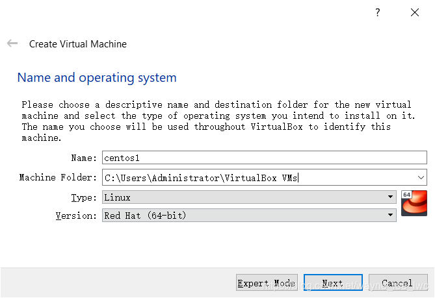Image resolution: width=435 pixels, height=298 pixels.
Task: Click the "Machine Folder:" label
Action: pos(58,177)
